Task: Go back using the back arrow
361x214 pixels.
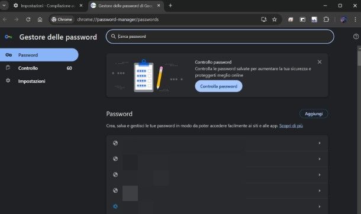Action: (5, 20)
